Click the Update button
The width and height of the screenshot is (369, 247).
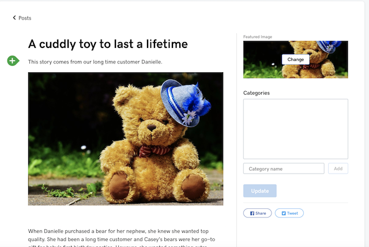260,190
